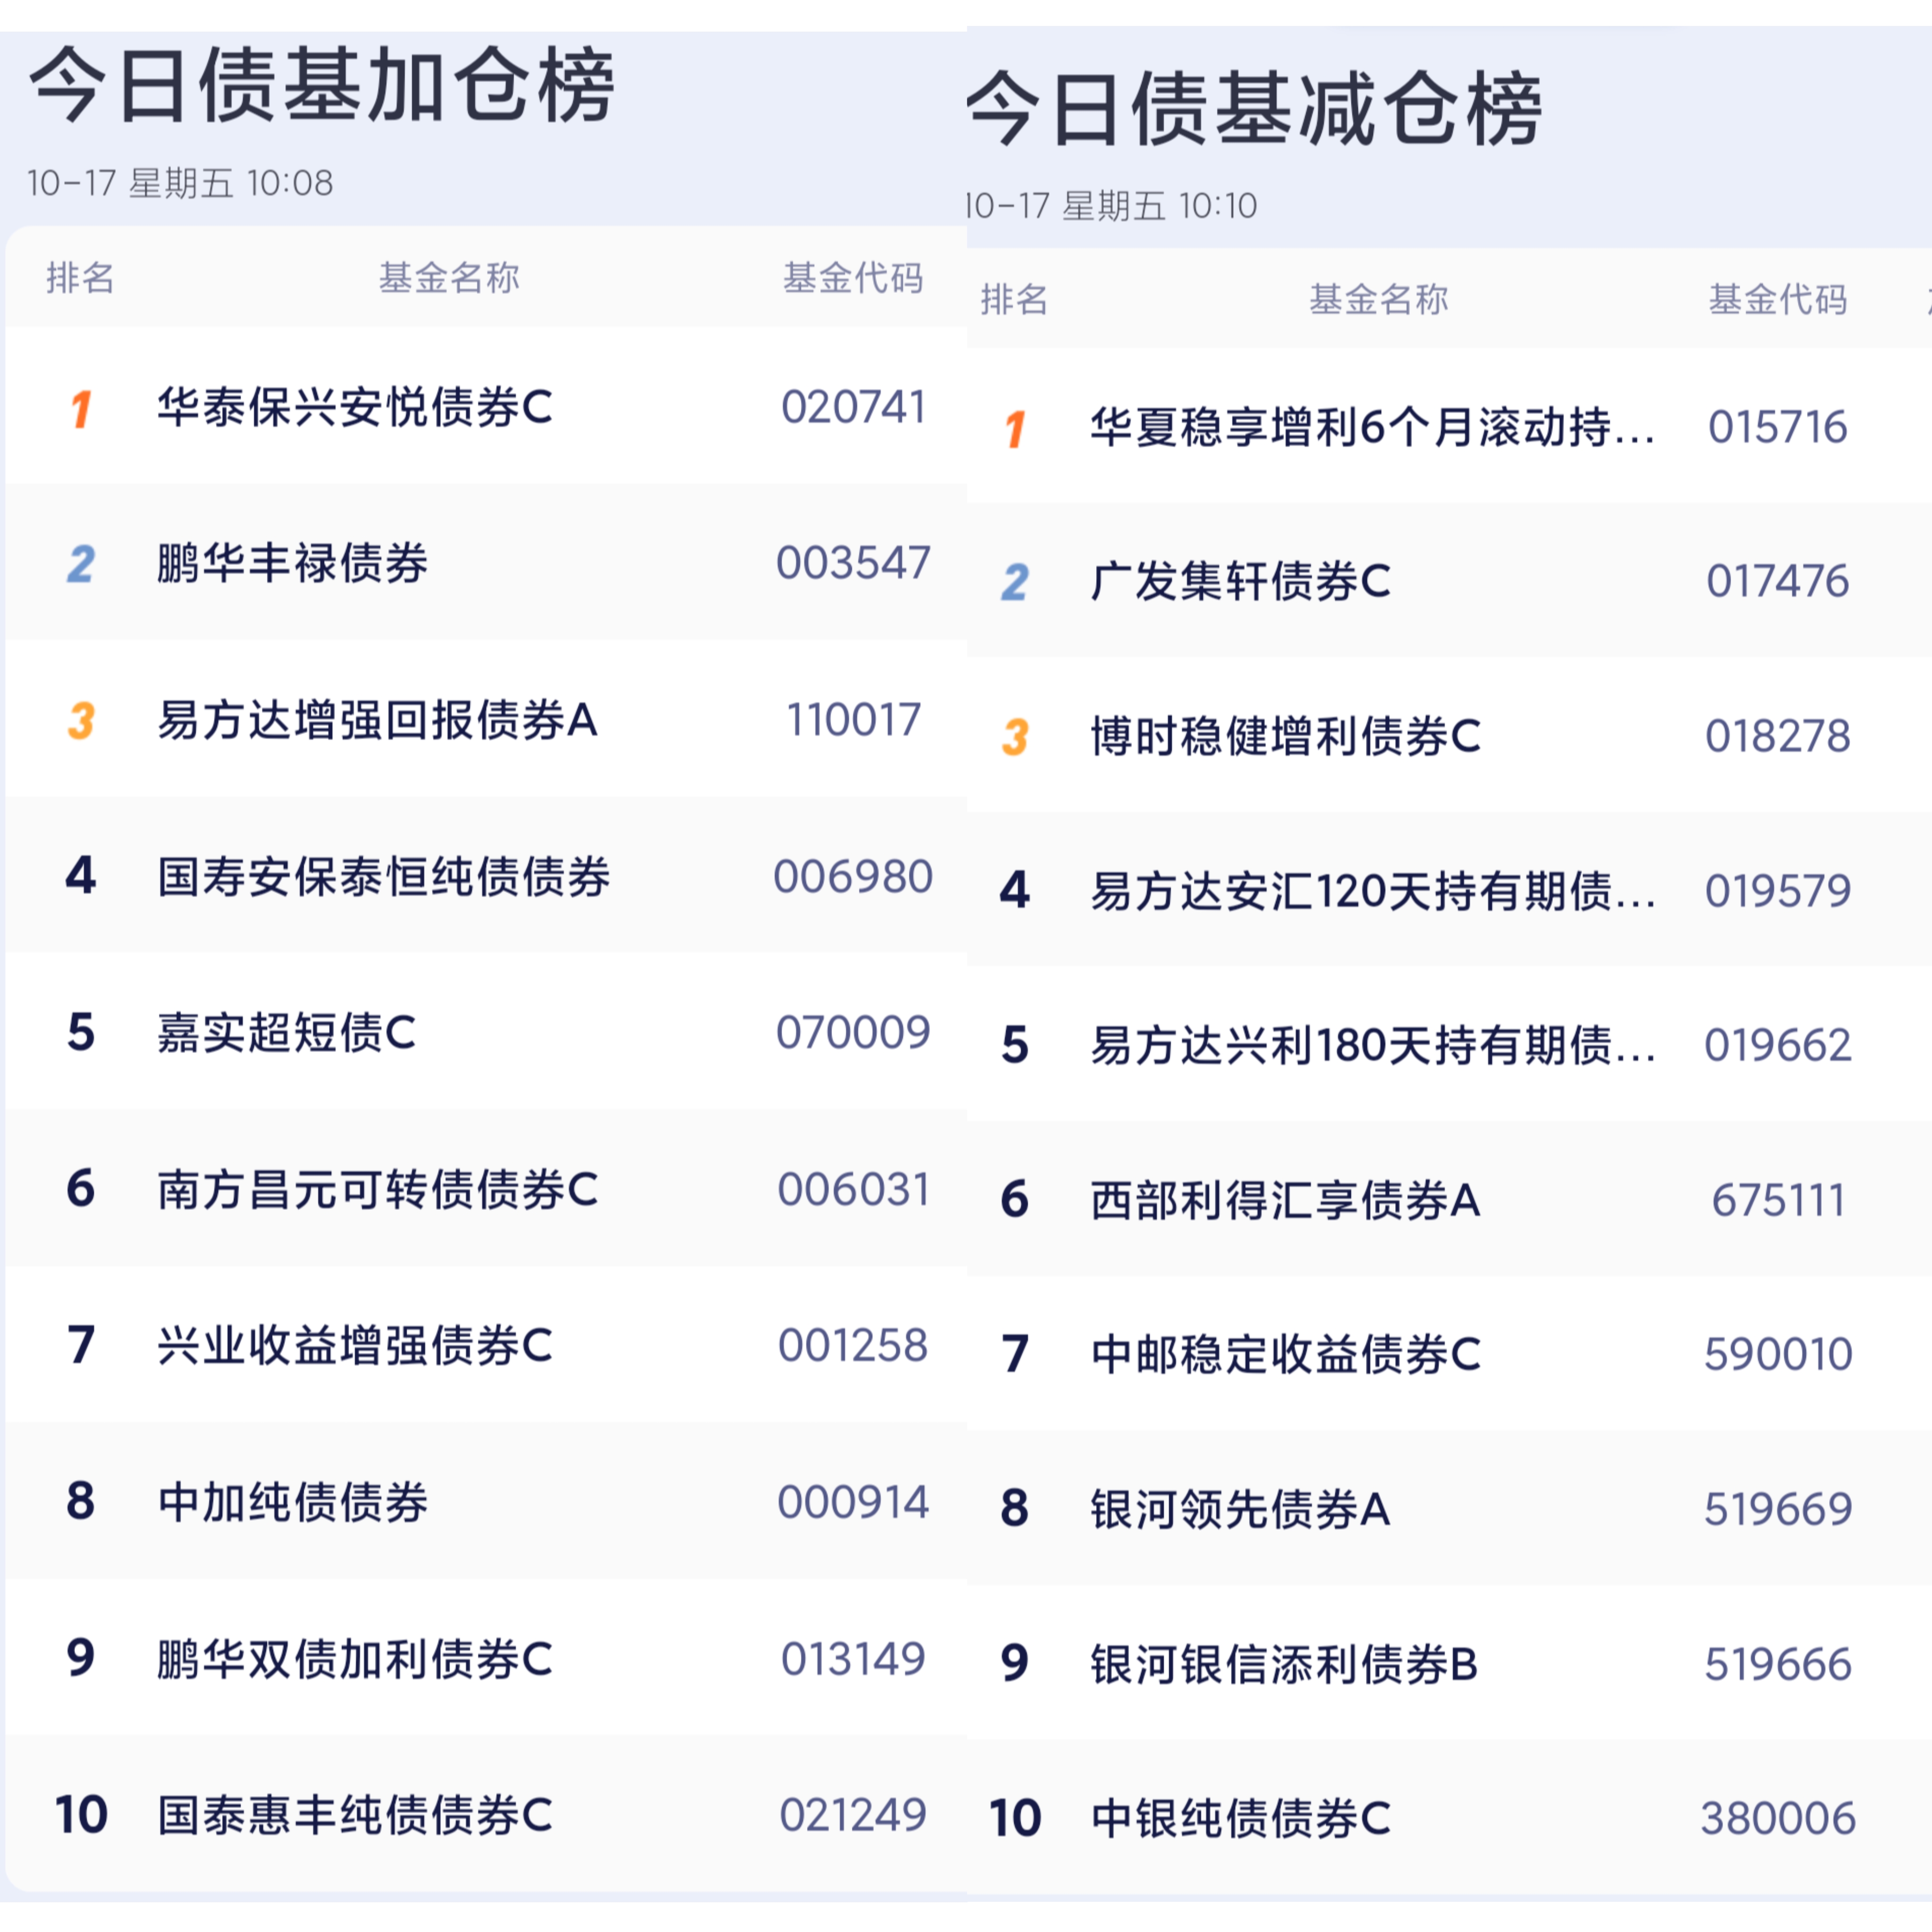Click the orange rank 1 badge in 加仓榜
Image resolution: width=1932 pixels, height=1932 pixels.
81,409
